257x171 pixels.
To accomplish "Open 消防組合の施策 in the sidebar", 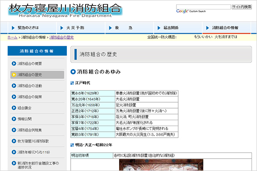I will click(30, 97).
